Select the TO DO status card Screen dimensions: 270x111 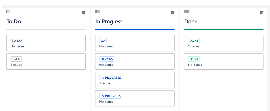46,43
